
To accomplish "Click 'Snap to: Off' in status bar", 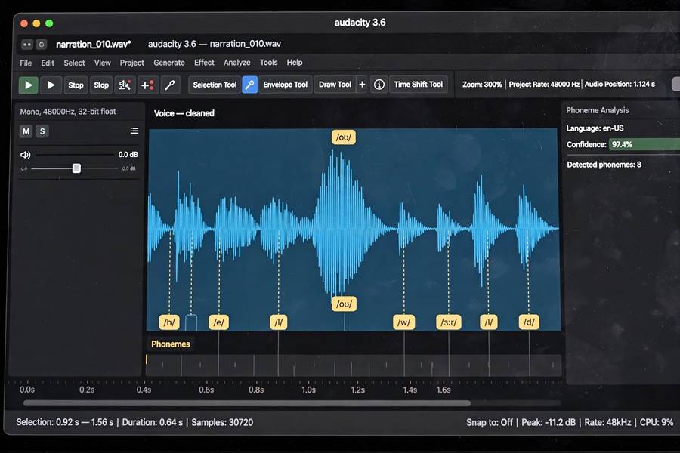I will (x=489, y=422).
